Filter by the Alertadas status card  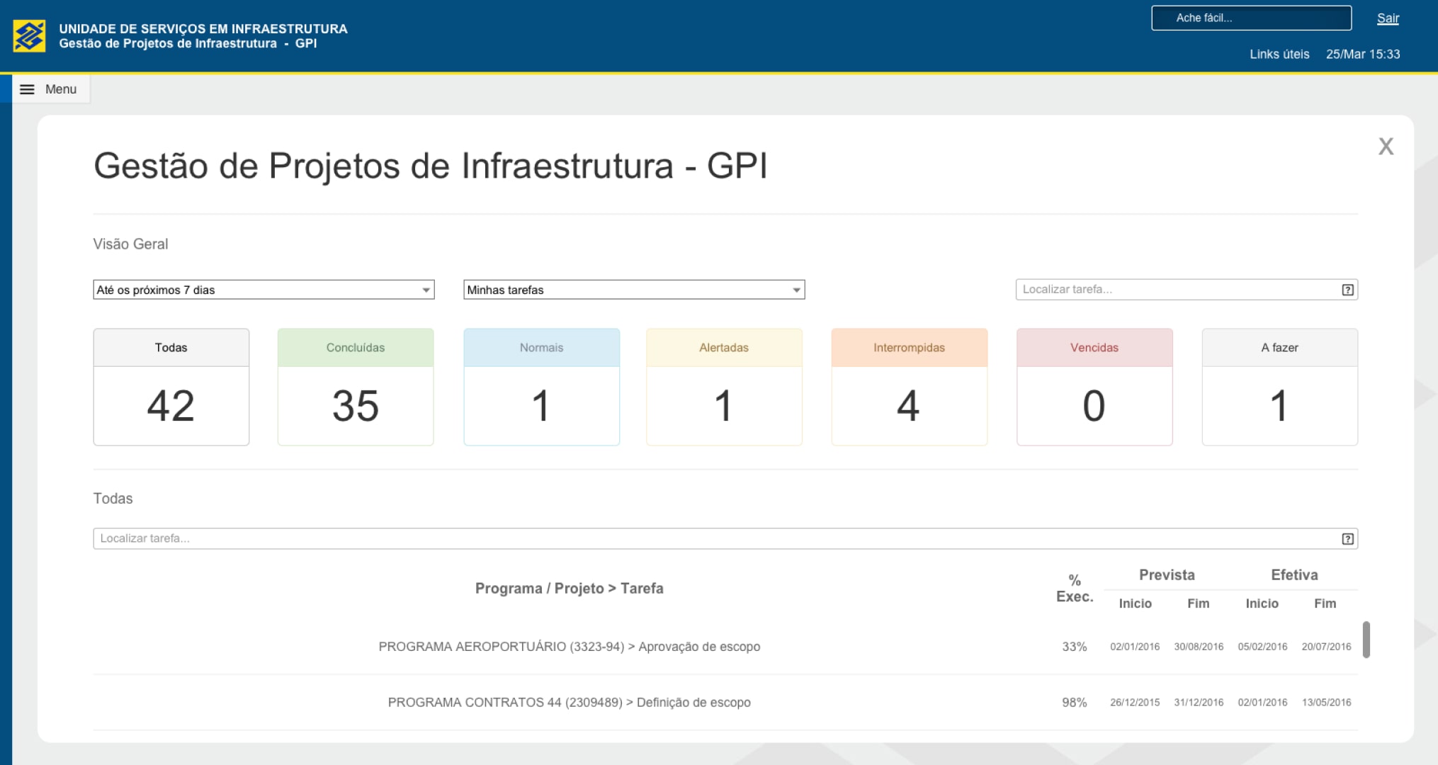[x=724, y=387]
